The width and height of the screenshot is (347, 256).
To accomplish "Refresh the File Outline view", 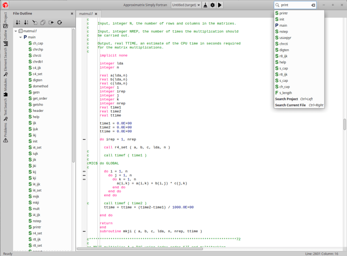I will click(x=60, y=22).
